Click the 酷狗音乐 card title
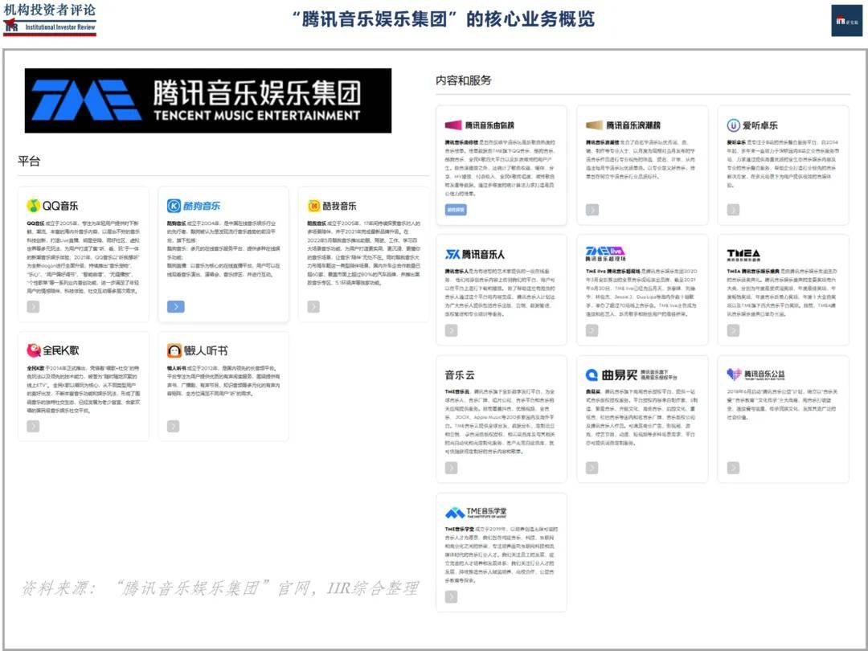This screenshot has height=651, width=868. pyautogui.click(x=202, y=206)
